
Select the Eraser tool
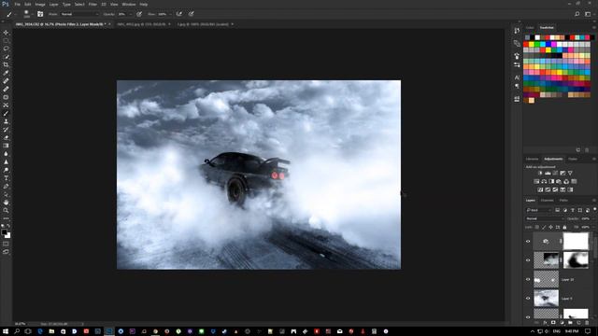point(7,137)
